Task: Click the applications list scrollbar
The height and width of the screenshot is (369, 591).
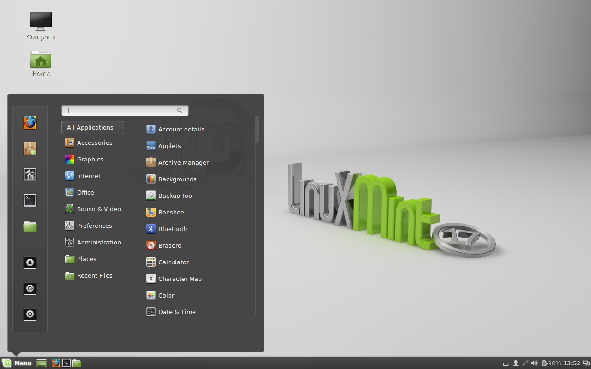Action: [x=257, y=129]
